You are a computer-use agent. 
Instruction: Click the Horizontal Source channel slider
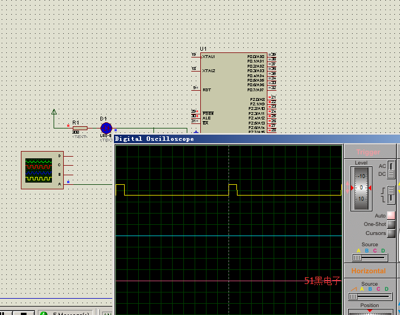click(x=370, y=296)
